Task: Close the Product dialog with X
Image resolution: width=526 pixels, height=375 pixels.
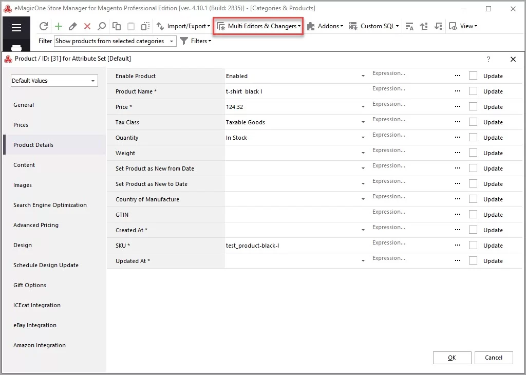Action: [513, 60]
